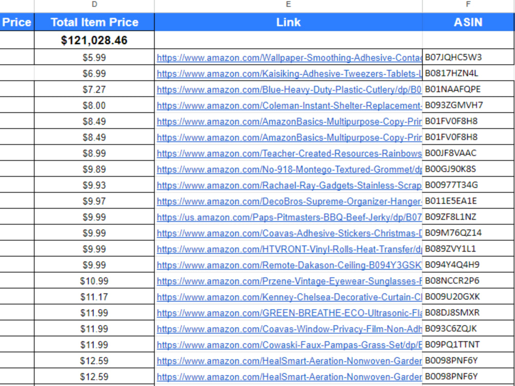Viewport: 515px width, 386px height.
Task: Select the $5.99 price cell
Action: tap(94, 58)
